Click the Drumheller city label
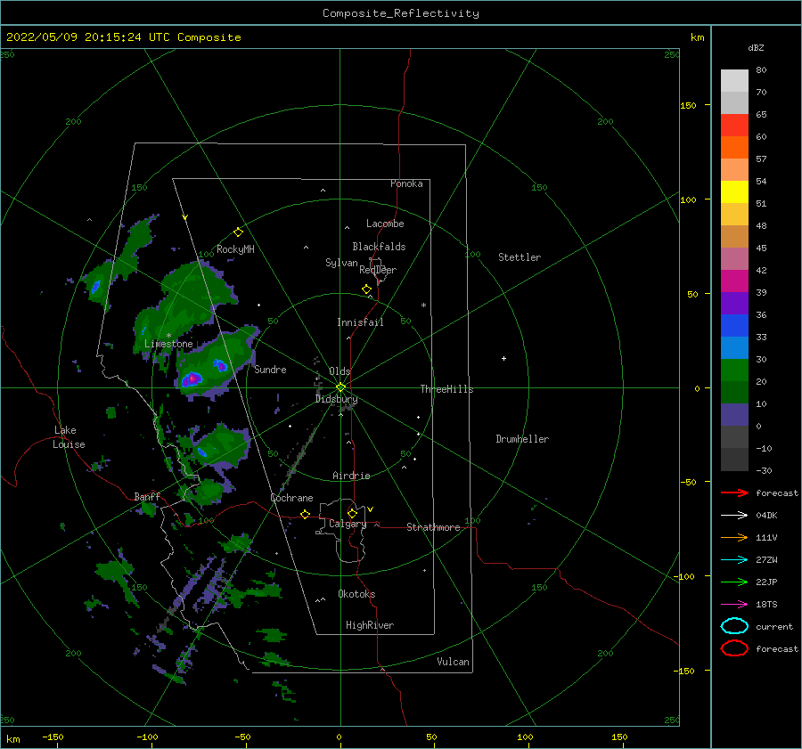The width and height of the screenshot is (802, 749). tap(522, 439)
